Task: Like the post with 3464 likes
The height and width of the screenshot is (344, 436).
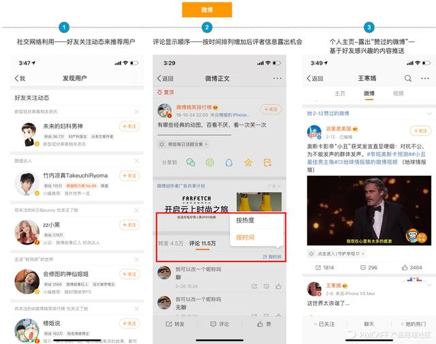Action: tap(412, 268)
